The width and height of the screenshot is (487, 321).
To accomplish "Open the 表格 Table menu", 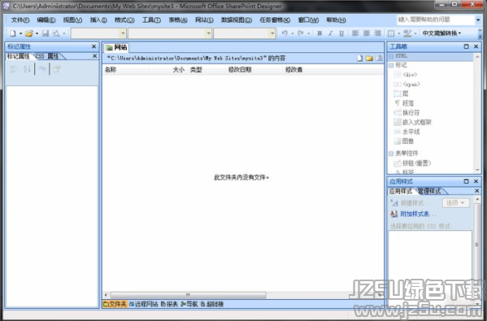I will [178, 20].
